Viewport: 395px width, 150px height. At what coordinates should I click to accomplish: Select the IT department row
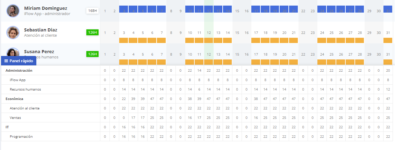point(197,127)
